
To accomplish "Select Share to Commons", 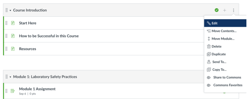I will click(225, 77).
